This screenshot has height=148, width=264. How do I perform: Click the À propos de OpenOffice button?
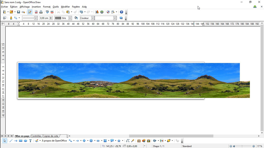54,141
